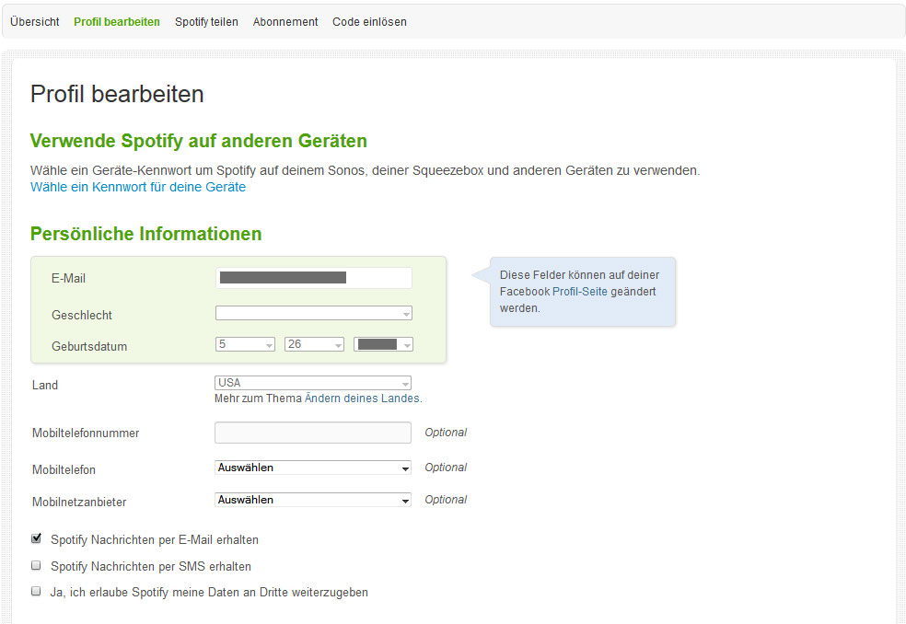Open the Land dropdown showing USA
The width and height of the screenshot is (906, 624).
(x=313, y=383)
